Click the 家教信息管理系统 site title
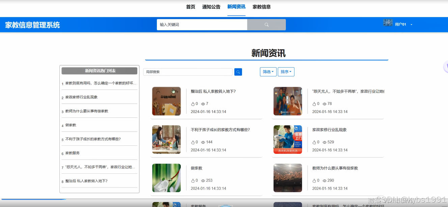This screenshot has width=448, height=207. tap(33, 25)
